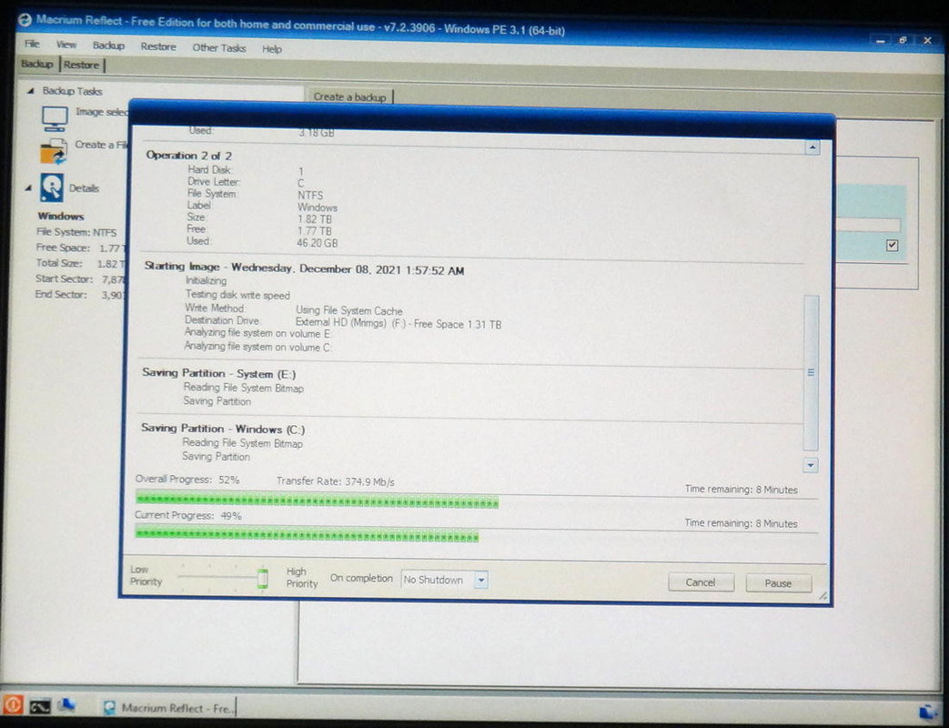
Task: Collapse the Backup Tasks section
Action: click(30, 91)
